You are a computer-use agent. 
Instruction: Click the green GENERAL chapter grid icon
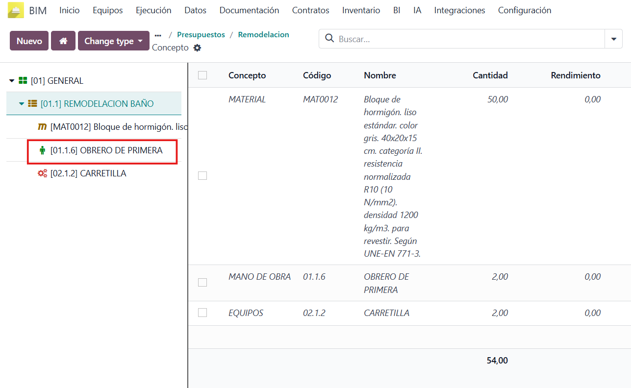pos(23,81)
